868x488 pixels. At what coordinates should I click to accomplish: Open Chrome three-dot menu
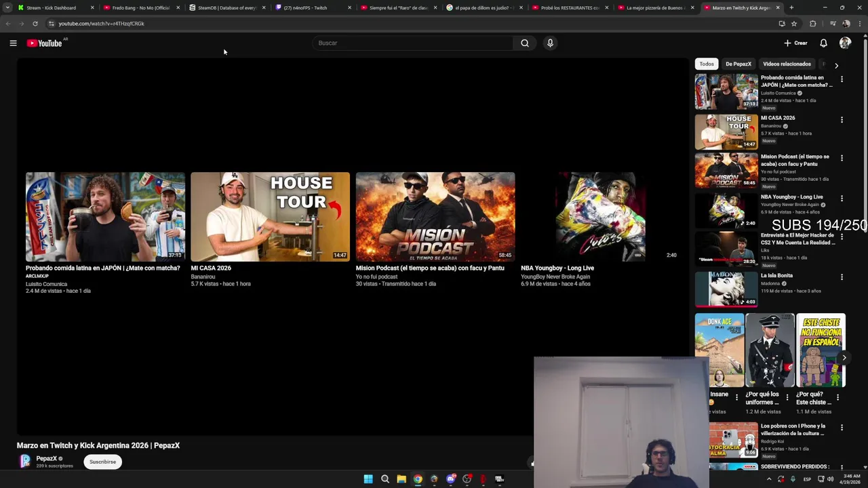[x=860, y=24]
